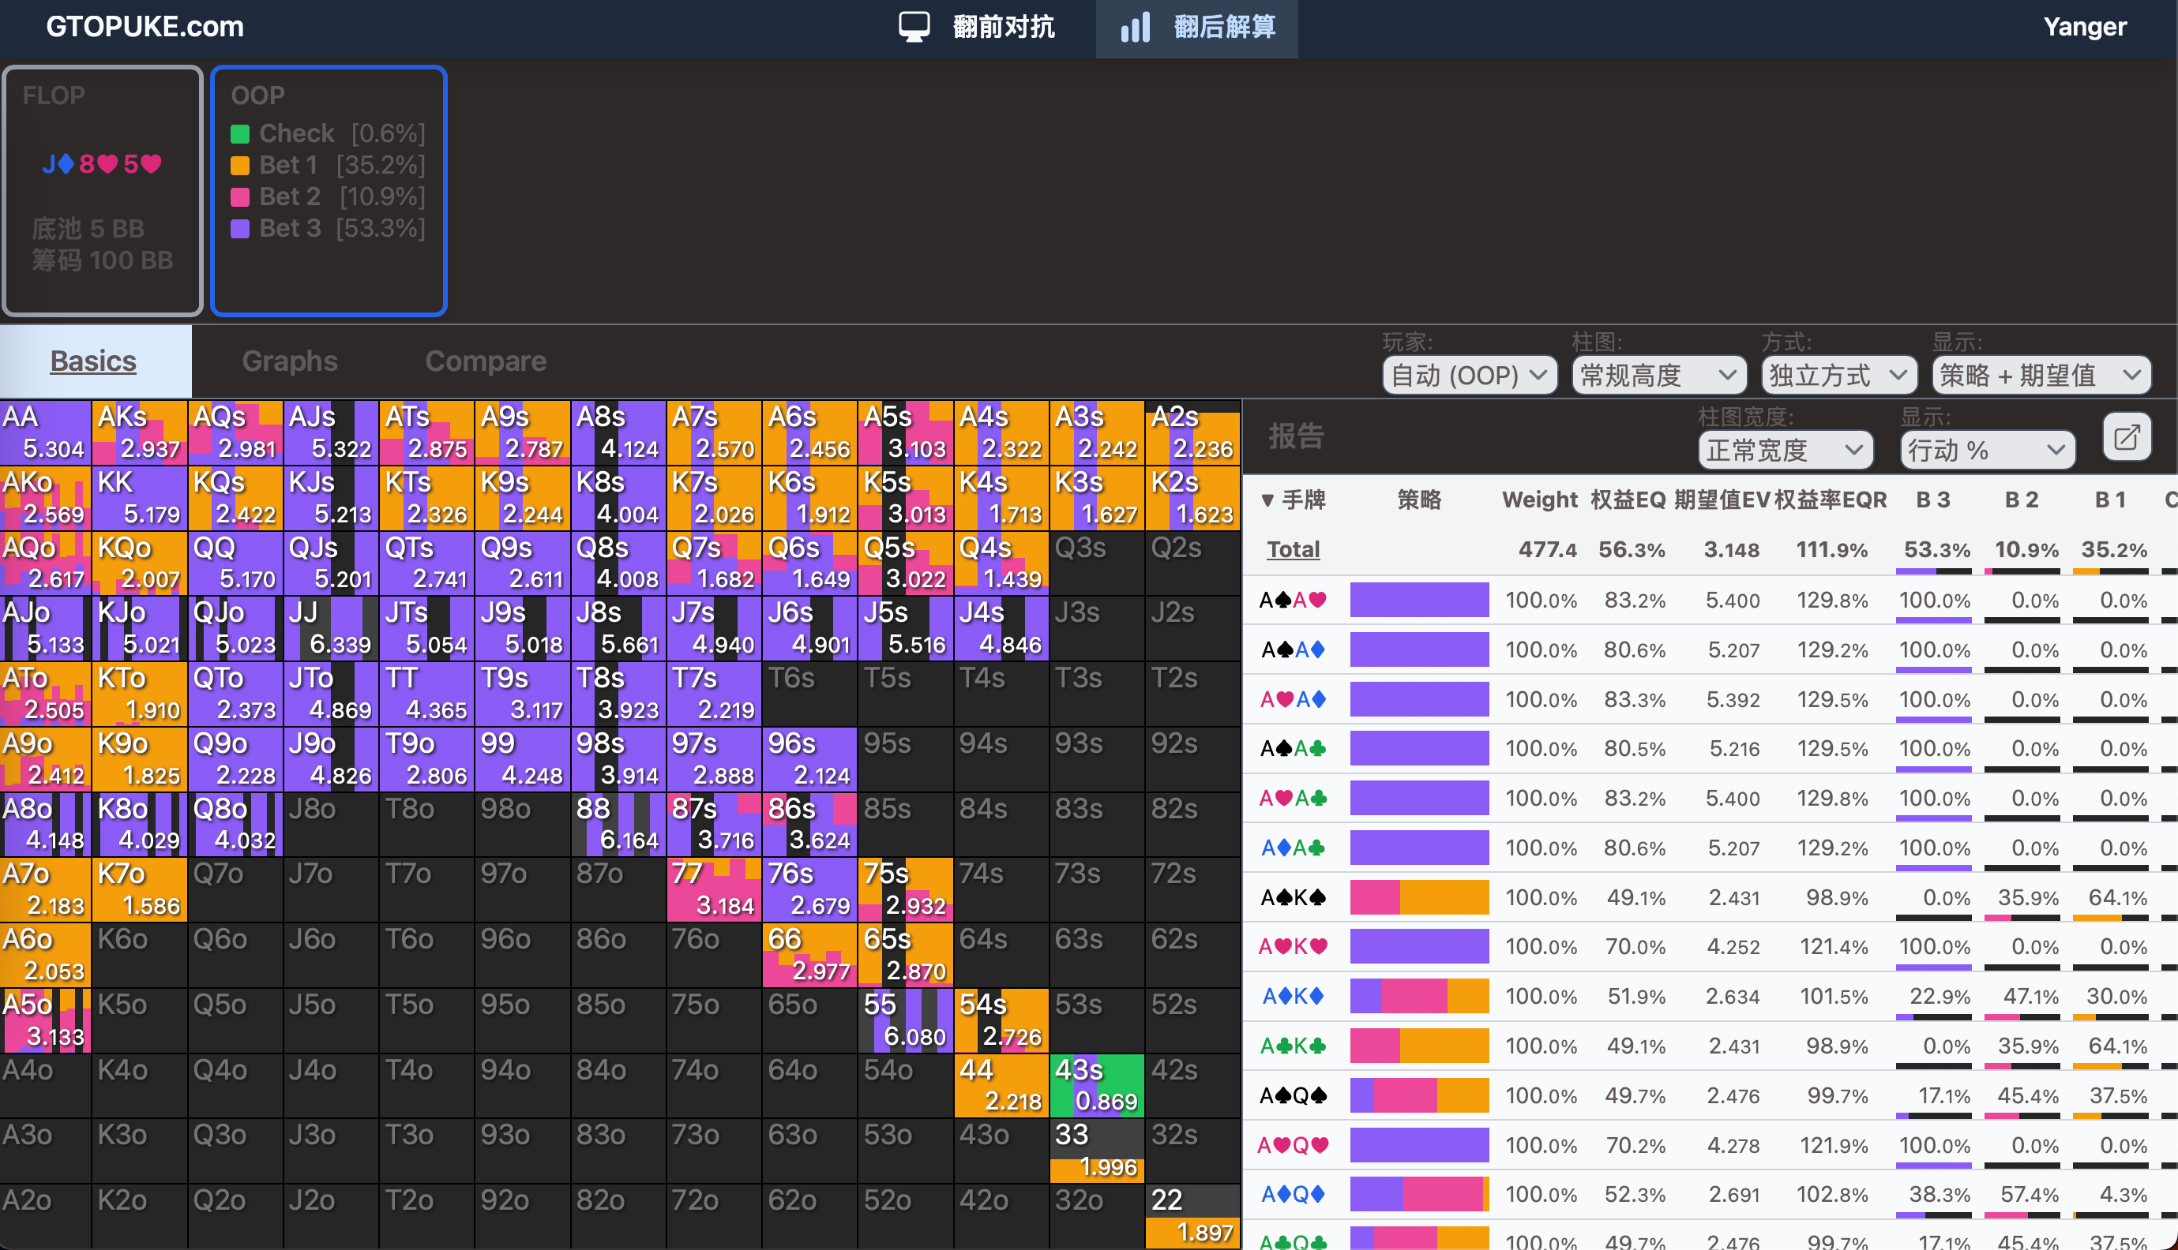
Task: Click the GTOPUKE.com site logo
Action: (145, 27)
